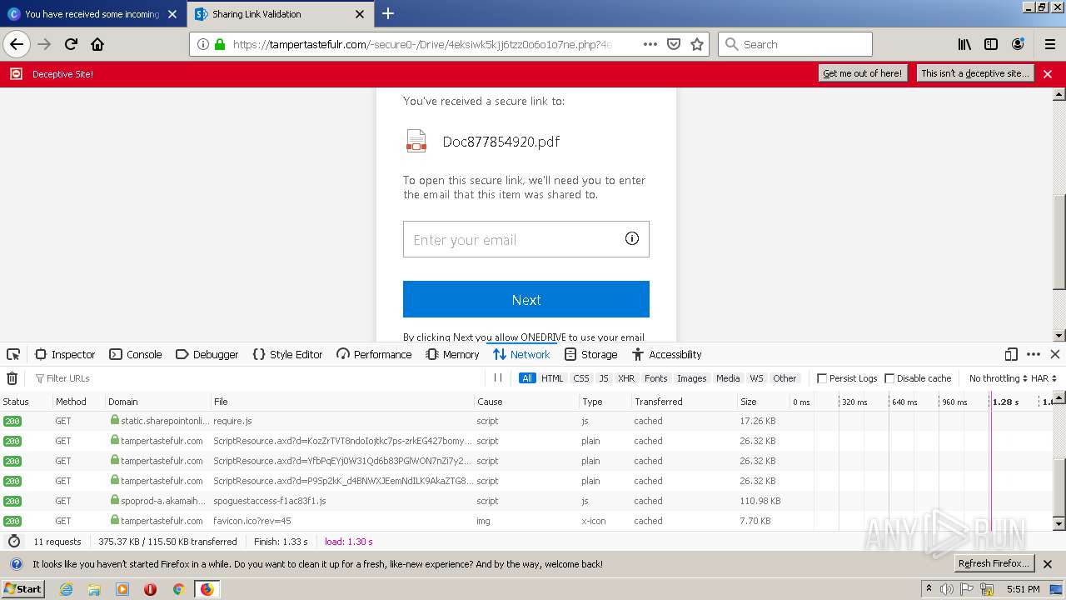Open the Firefox home page
This screenshot has height=600, width=1066.
[x=97, y=44]
